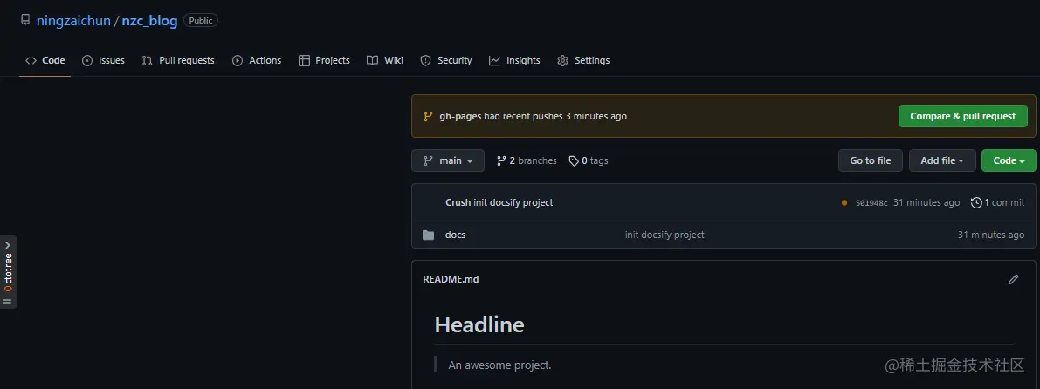
Task: Click the Public visibility badge
Action: (x=201, y=21)
